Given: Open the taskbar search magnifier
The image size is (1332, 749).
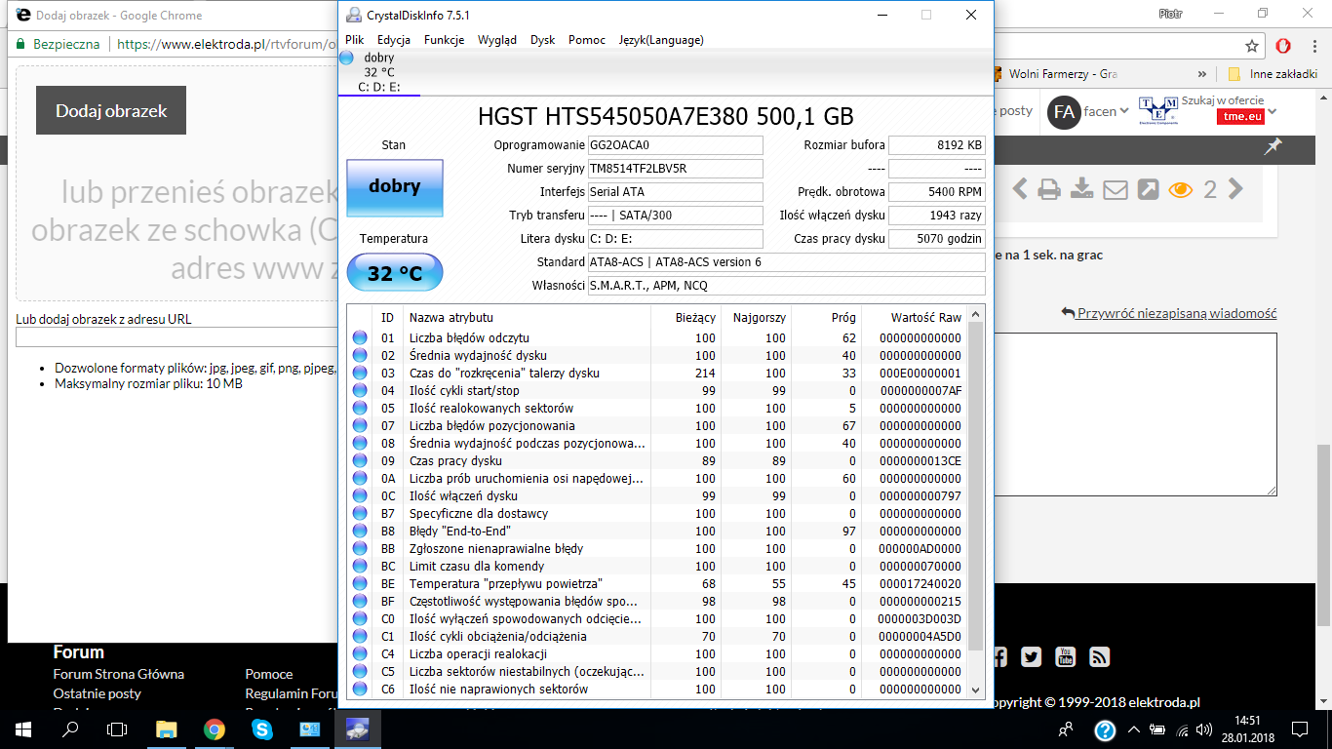Looking at the screenshot, I should click(x=70, y=729).
